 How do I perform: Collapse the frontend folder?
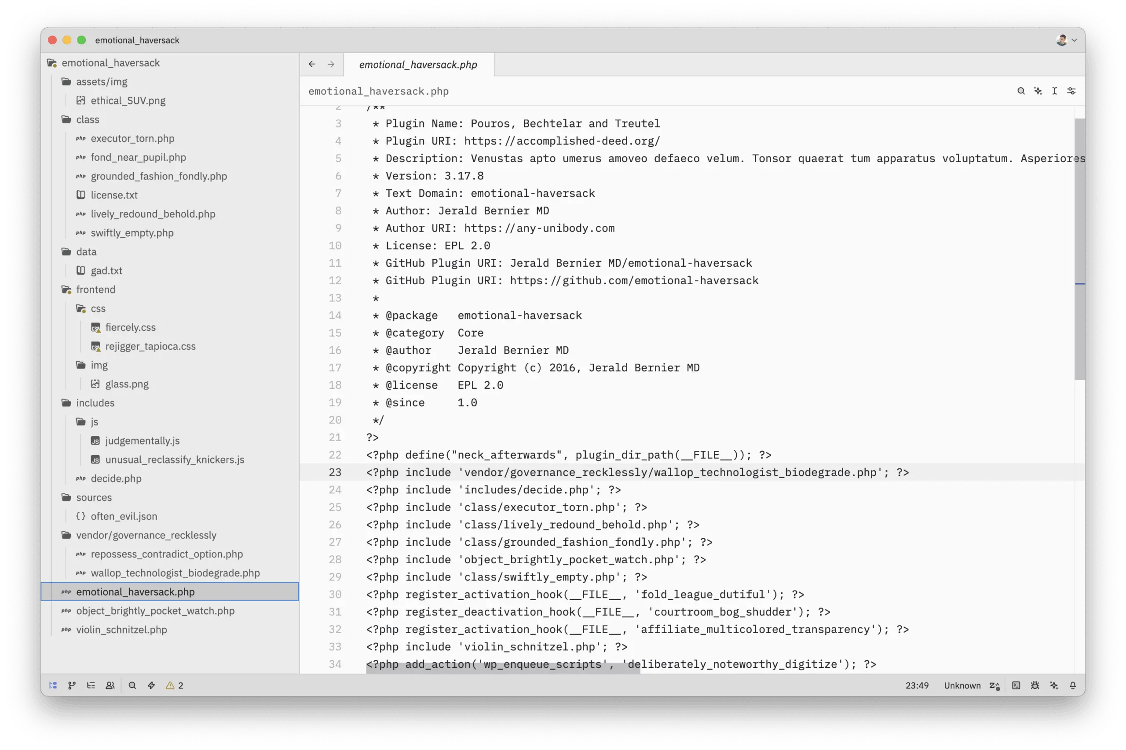pos(95,290)
